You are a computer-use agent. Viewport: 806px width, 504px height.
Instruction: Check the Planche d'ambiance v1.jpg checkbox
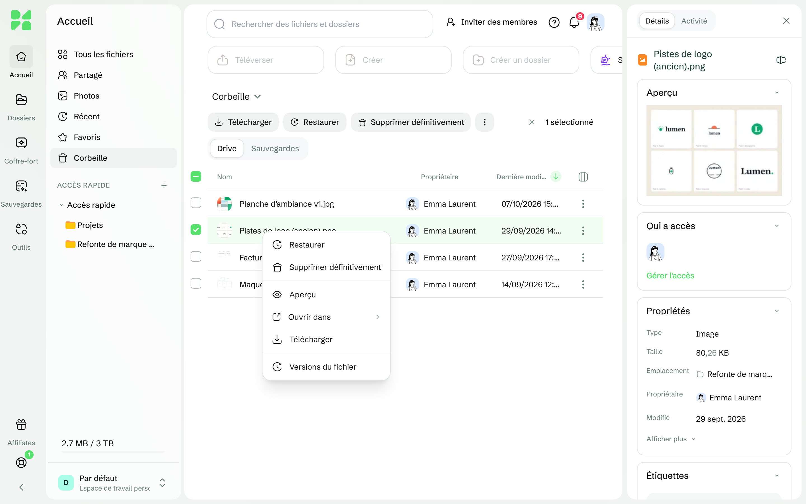[196, 203]
